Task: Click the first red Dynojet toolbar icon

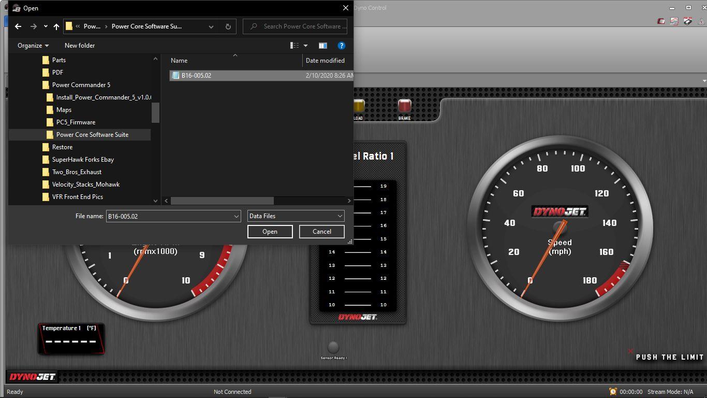Action: tap(661, 21)
